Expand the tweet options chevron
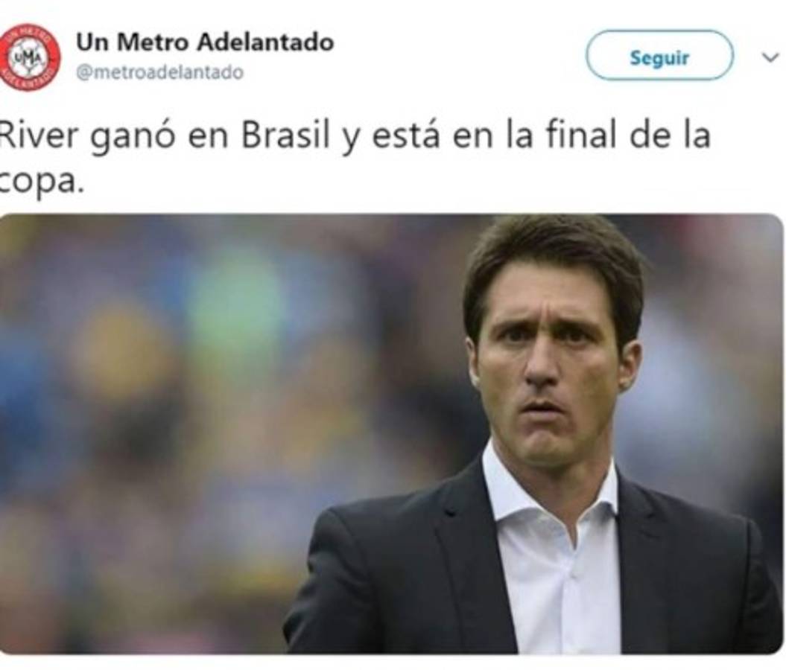The image size is (786, 670). (770, 57)
